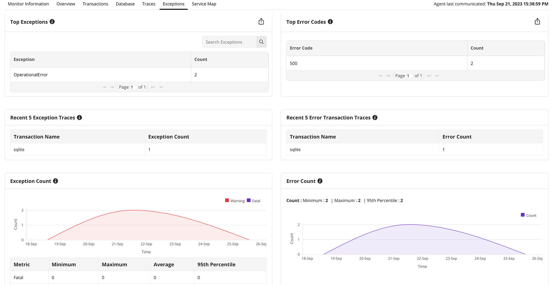552x285 pixels.
Task: Click the first-page arrow in Top Error Codes pagination
Action: [x=380, y=76]
